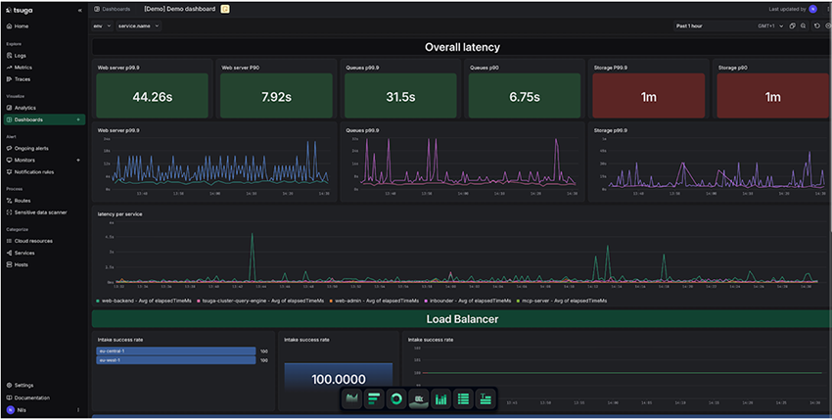Click the Dashboards breadcrumb link
Image resolution: width=832 pixels, height=420 pixels.
116,8
